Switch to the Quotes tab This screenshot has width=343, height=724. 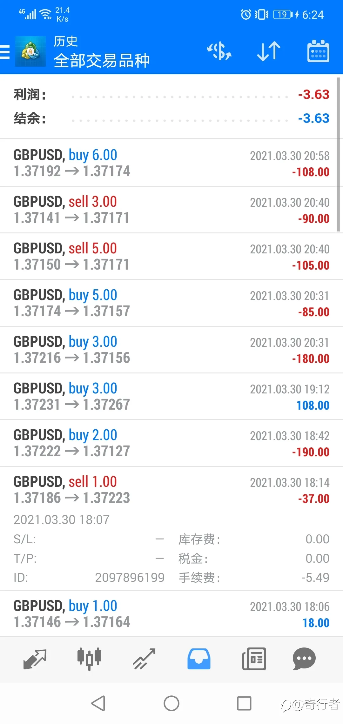coord(35,659)
